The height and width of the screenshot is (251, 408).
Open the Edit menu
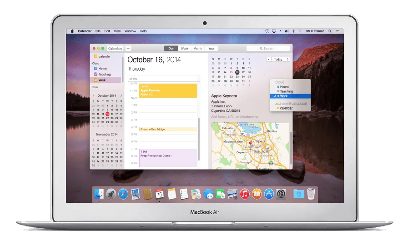pos(107,31)
